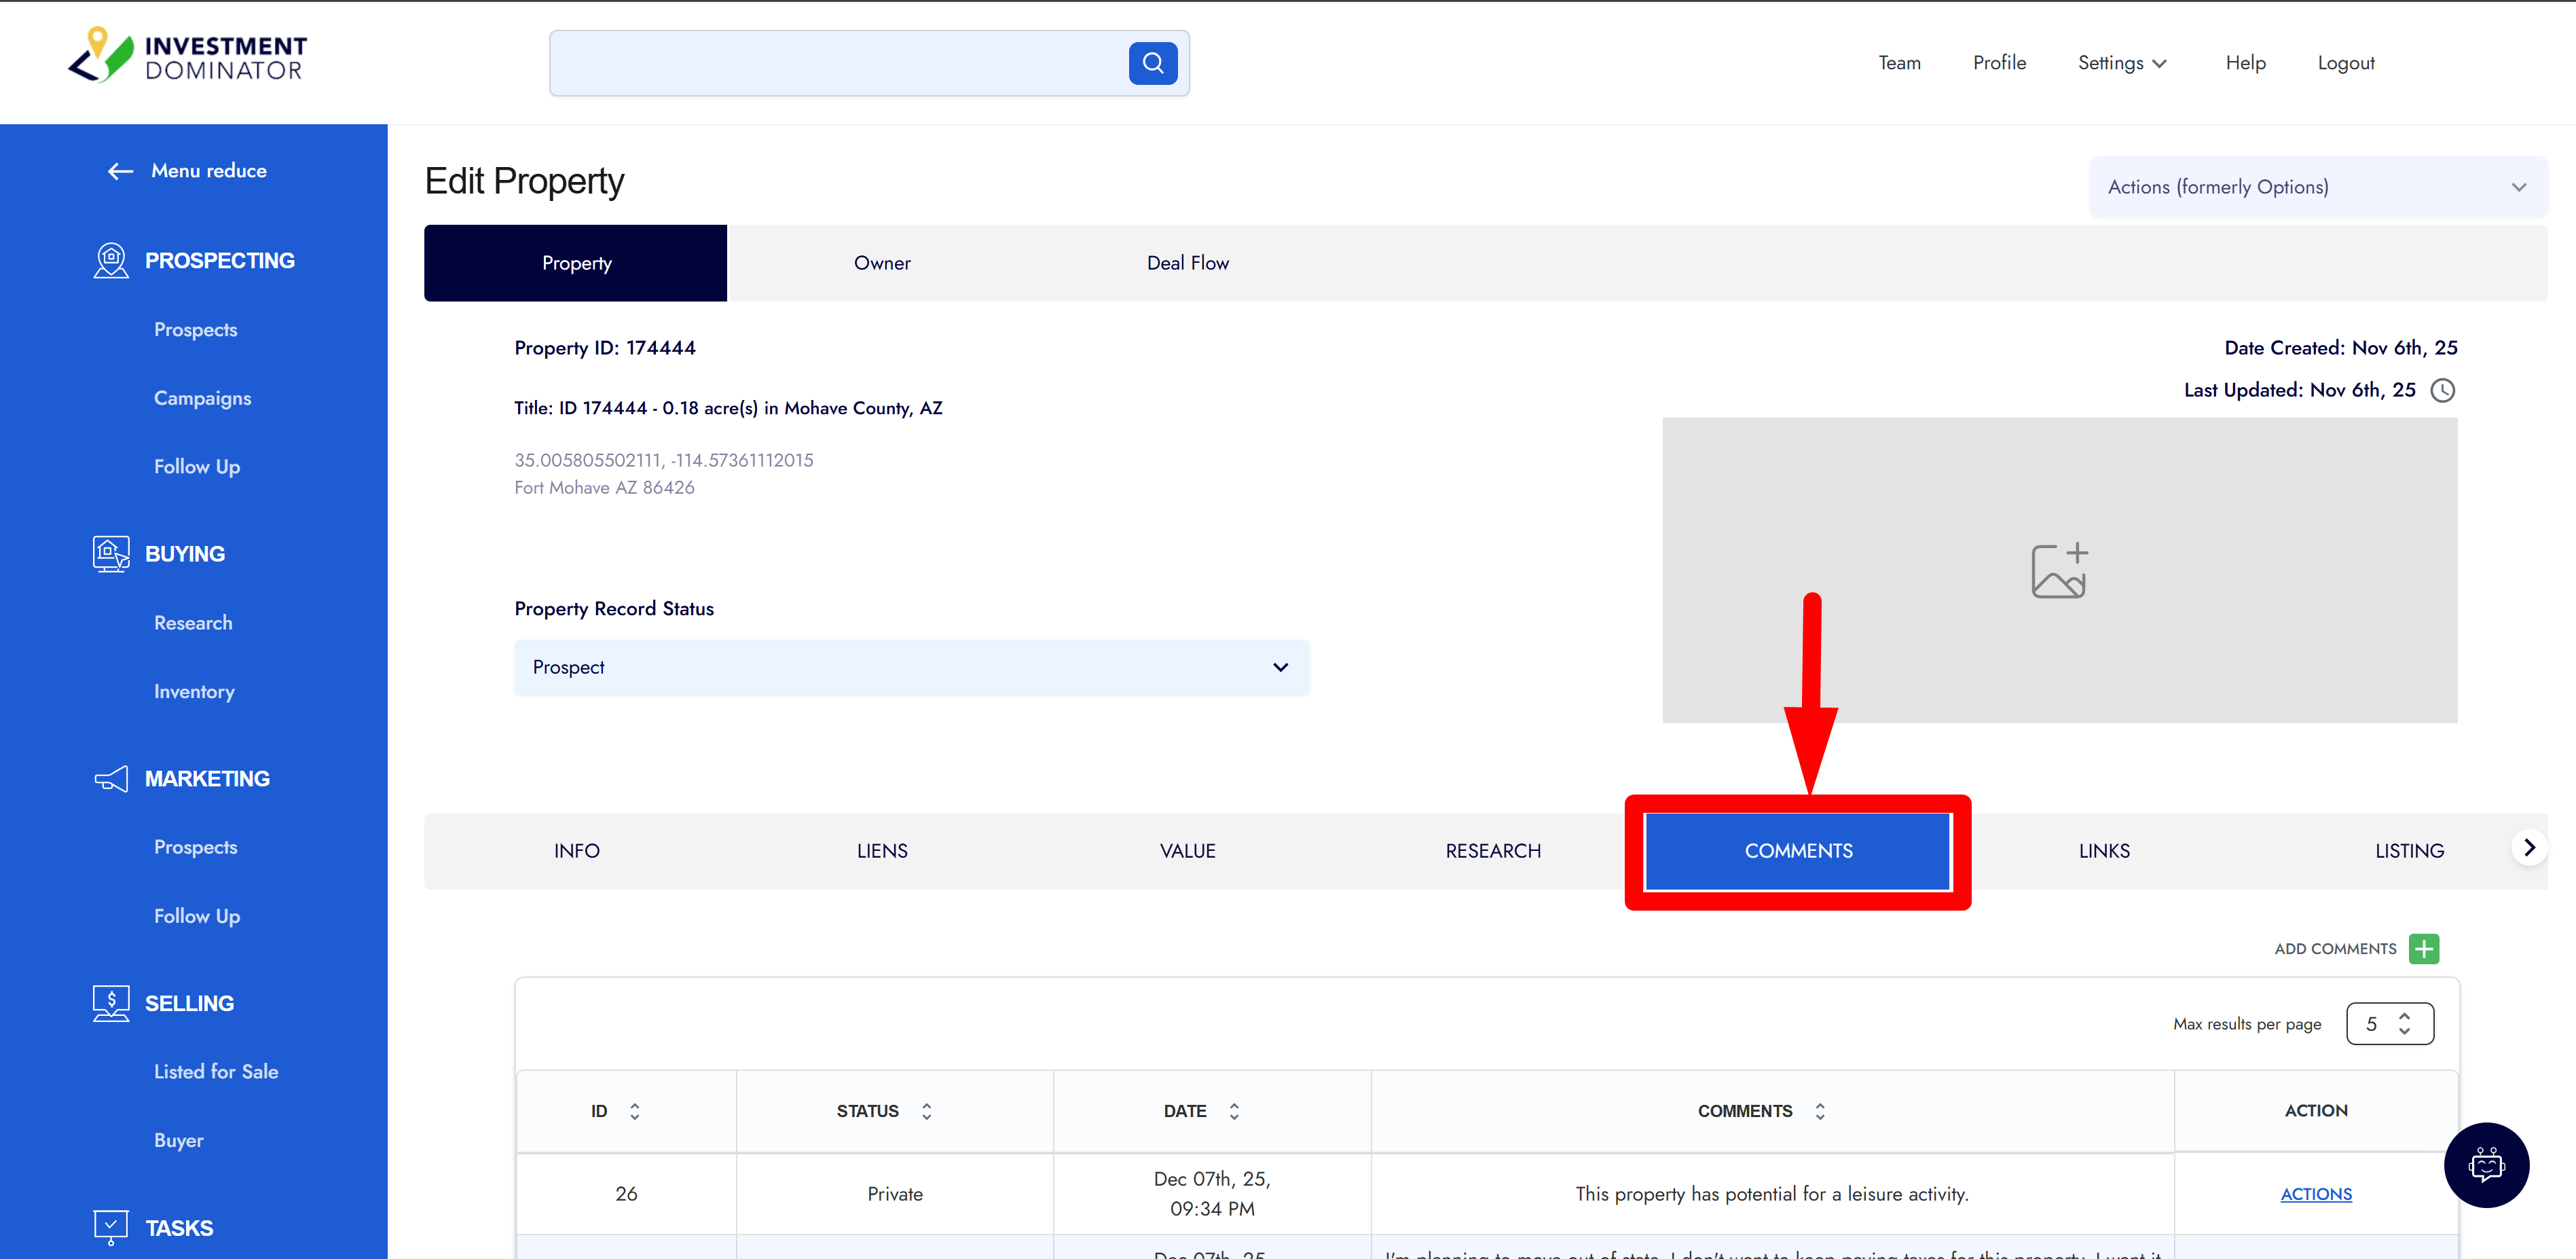2576x1259 pixels.
Task: Click the Menu reduce back arrow
Action: point(120,171)
